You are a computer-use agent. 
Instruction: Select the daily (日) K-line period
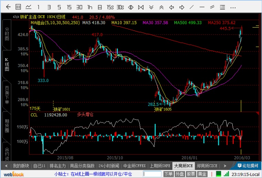point(100,7)
